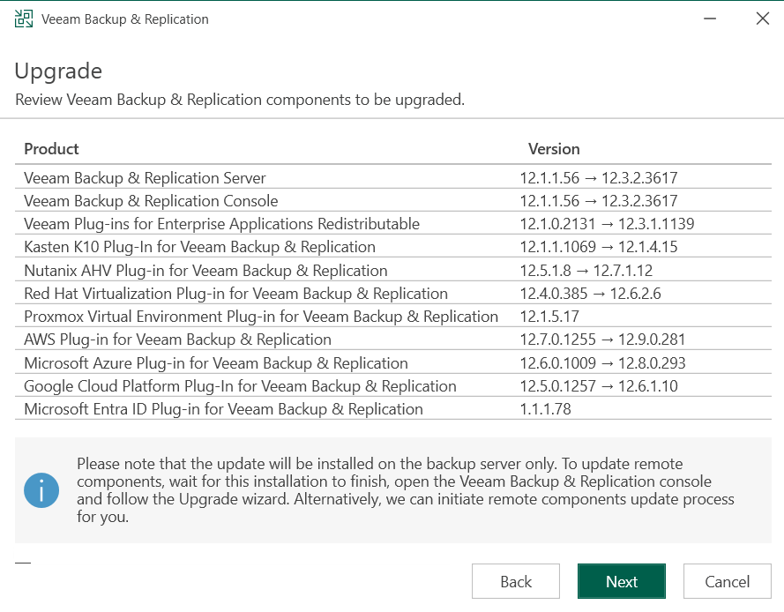This screenshot has height=612, width=784.
Task: Click version 12.4.0.385 → 12.6.2.6
Action: pyautogui.click(x=590, y=293)
